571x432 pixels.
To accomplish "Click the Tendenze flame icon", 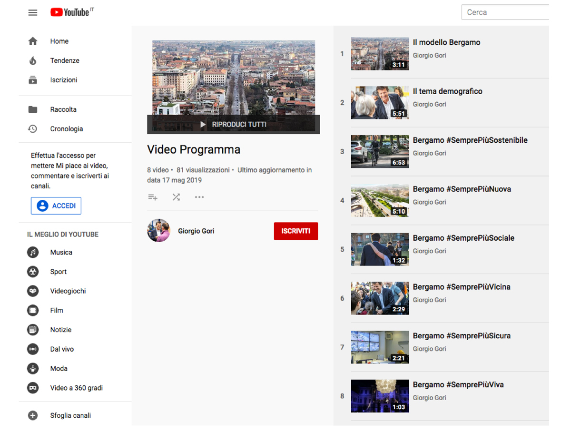I will [33, 60].
